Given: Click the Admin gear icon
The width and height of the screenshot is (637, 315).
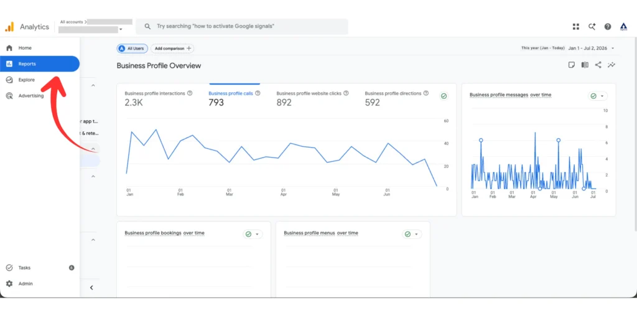Looking at the screenshot, I should coord(9,284).
